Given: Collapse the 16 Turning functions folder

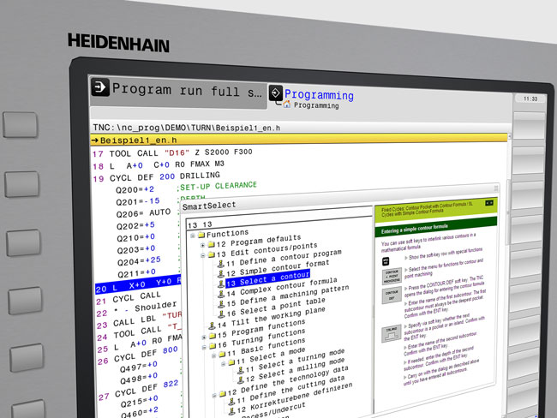Looking at the screenshot, I should (x=204, y=347).
